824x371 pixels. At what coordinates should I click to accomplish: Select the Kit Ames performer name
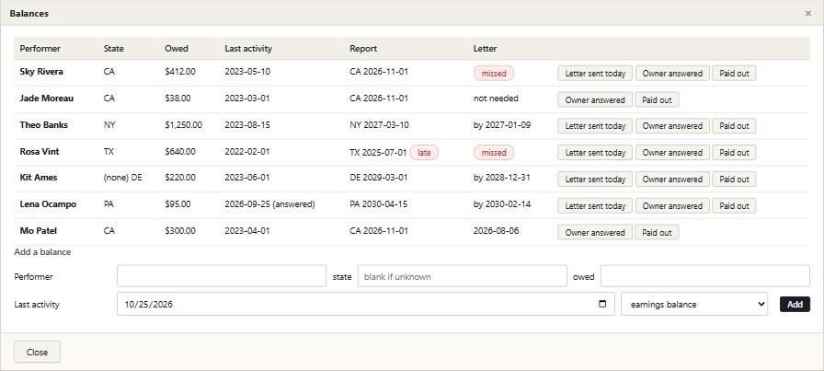coord(39,178)
